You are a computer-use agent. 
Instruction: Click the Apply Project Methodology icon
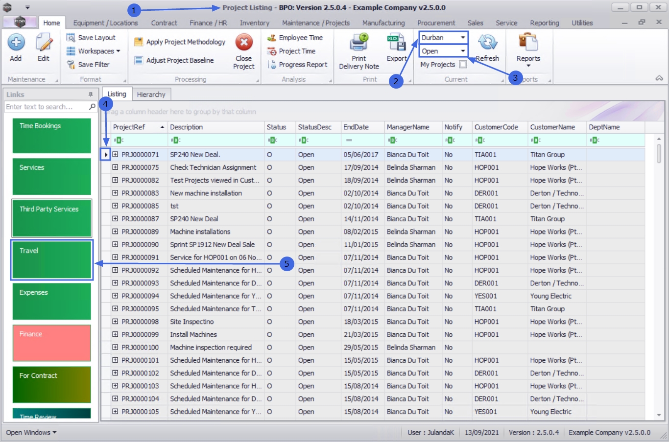139,42
